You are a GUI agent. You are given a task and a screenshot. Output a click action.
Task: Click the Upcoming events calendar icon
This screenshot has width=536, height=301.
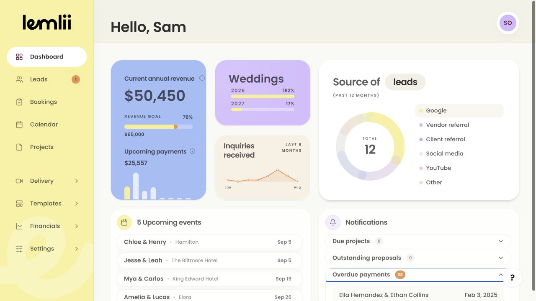(124, 222)
